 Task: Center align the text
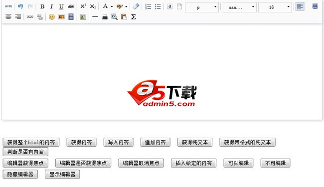8,17
